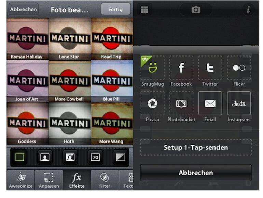263x198 pixels.
Task: Switch to the Filter tab
Action: coord(105,180)
